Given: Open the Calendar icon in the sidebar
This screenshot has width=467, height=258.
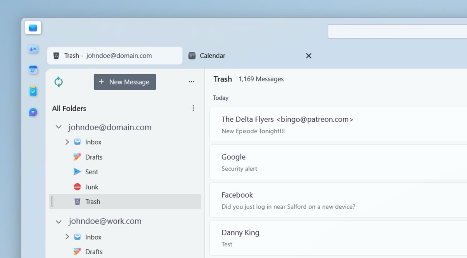Looking at the screenshot, I should click(33, 70).
